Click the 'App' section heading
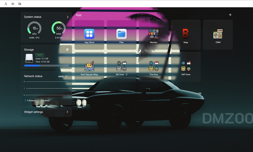253x152 pixels. click(79, 15)
